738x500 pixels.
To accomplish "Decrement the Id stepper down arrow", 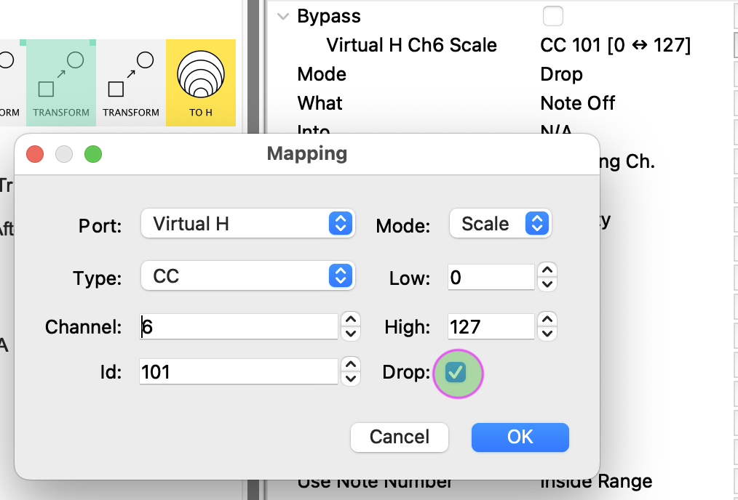I will (351, 379).
